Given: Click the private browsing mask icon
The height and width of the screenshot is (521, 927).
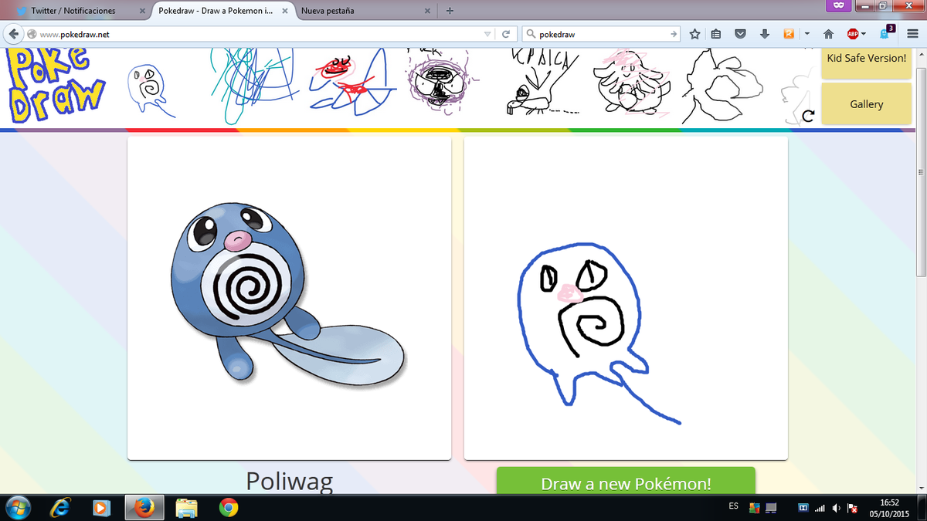Looking at the screenshot, I should click(837, 6).
